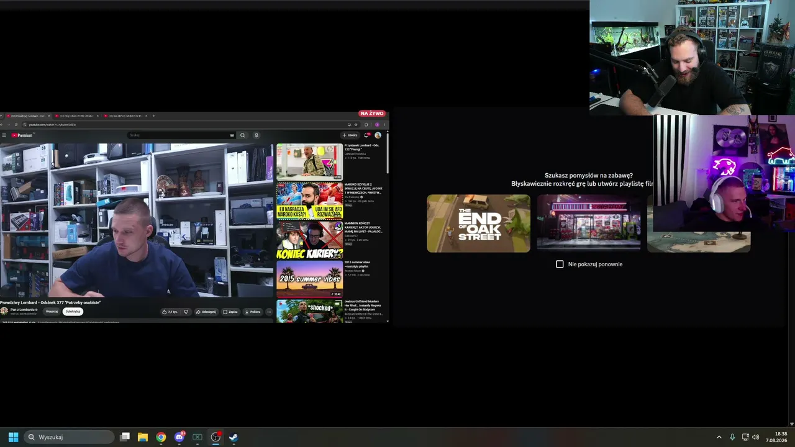The height and width of the screenshot is (447, 795).
Task: Tick the "Nie pokazuj ponownie" checkbox
Action: pos(560,264)
